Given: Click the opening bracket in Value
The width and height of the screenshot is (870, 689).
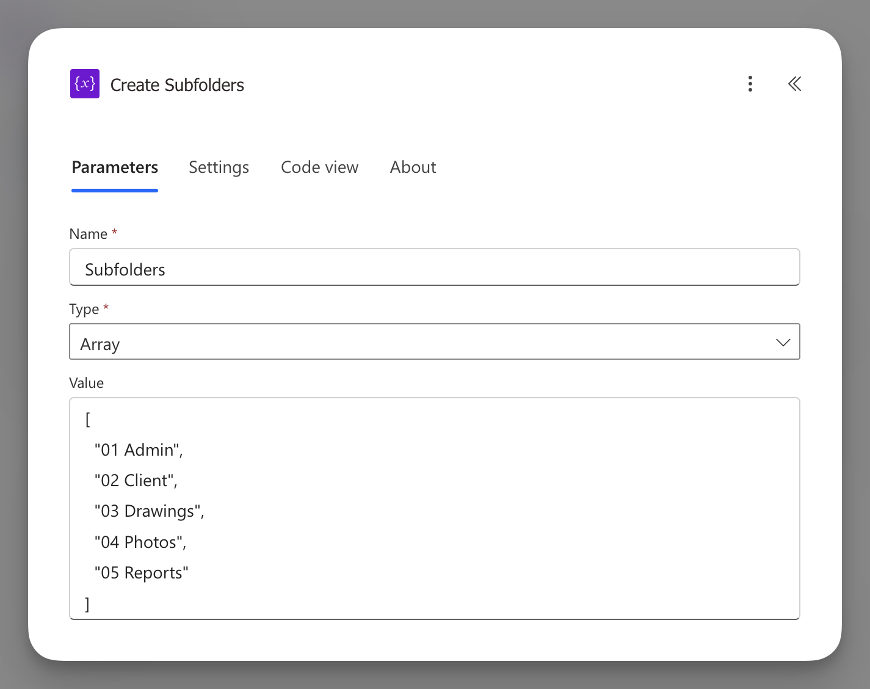Looking at the screenshot, I should click(88, 420).
